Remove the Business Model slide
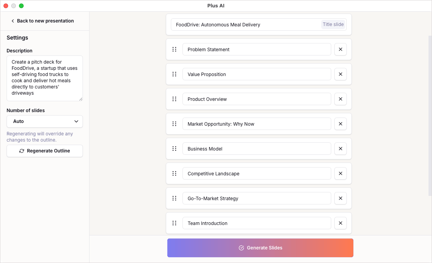This screenshot has height=263, width=432. coord(341,149)
